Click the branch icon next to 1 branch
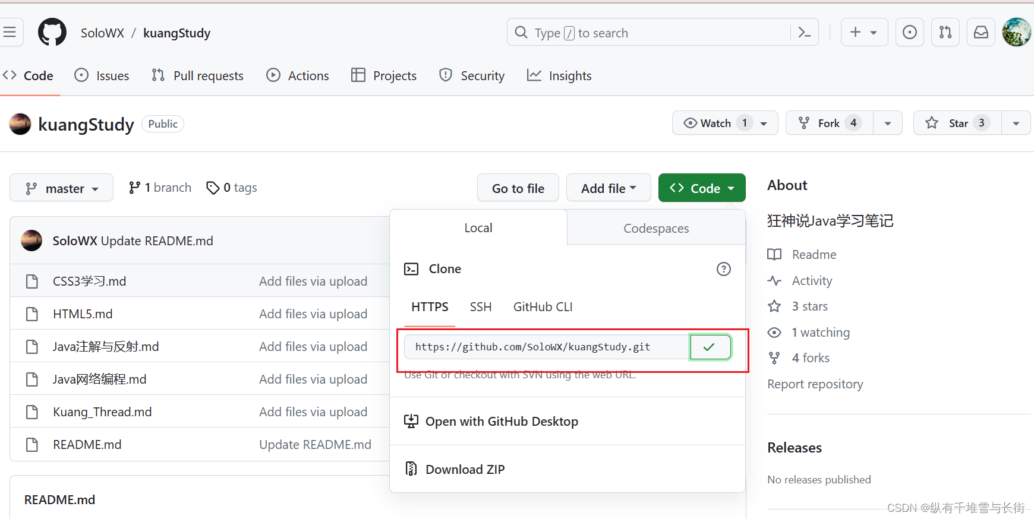This screenshot has width=1034, height=519. [135, 188]
